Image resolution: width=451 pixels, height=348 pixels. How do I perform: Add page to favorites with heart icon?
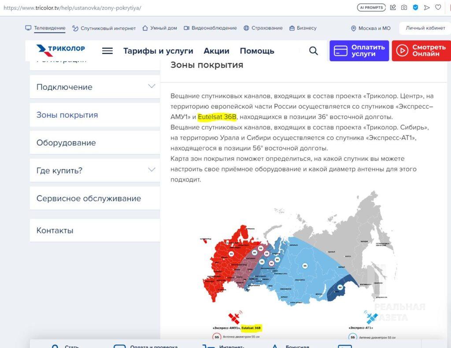438,7
